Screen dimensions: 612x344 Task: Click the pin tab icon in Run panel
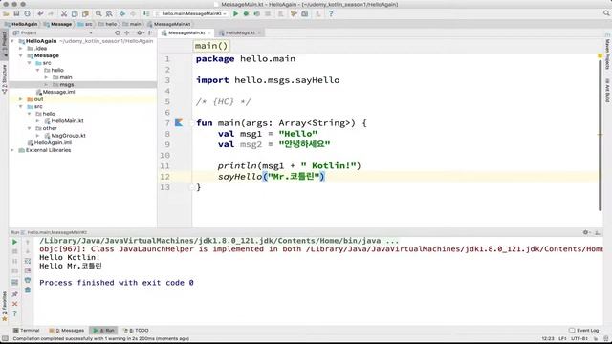(15, 294)
